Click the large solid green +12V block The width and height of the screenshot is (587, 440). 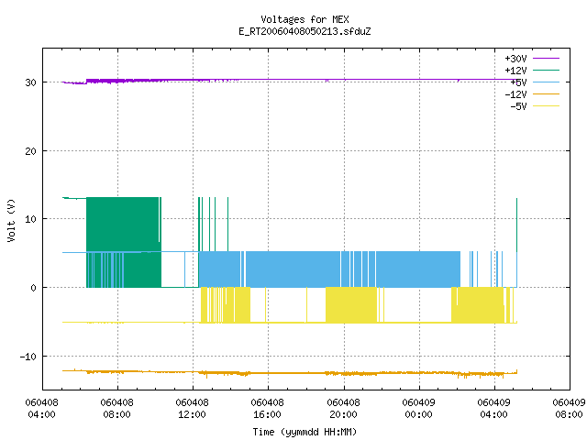(124, 242)
